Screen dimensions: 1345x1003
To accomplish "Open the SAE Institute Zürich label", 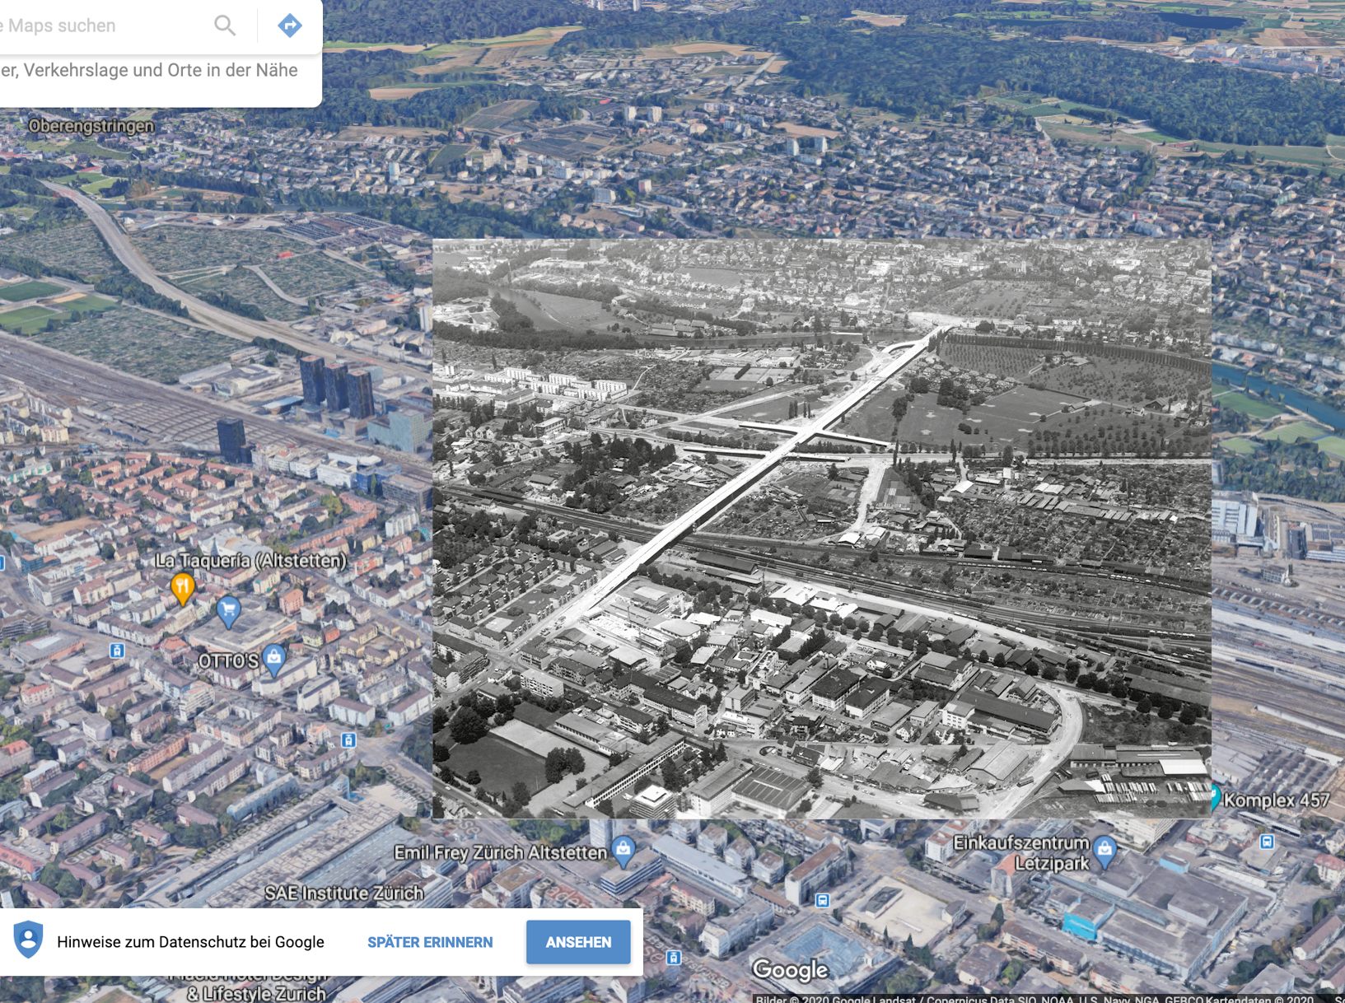I will coord(343,893).
